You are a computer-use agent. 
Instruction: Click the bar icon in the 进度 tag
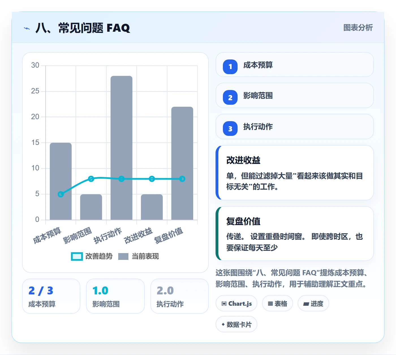click(306, 304)
